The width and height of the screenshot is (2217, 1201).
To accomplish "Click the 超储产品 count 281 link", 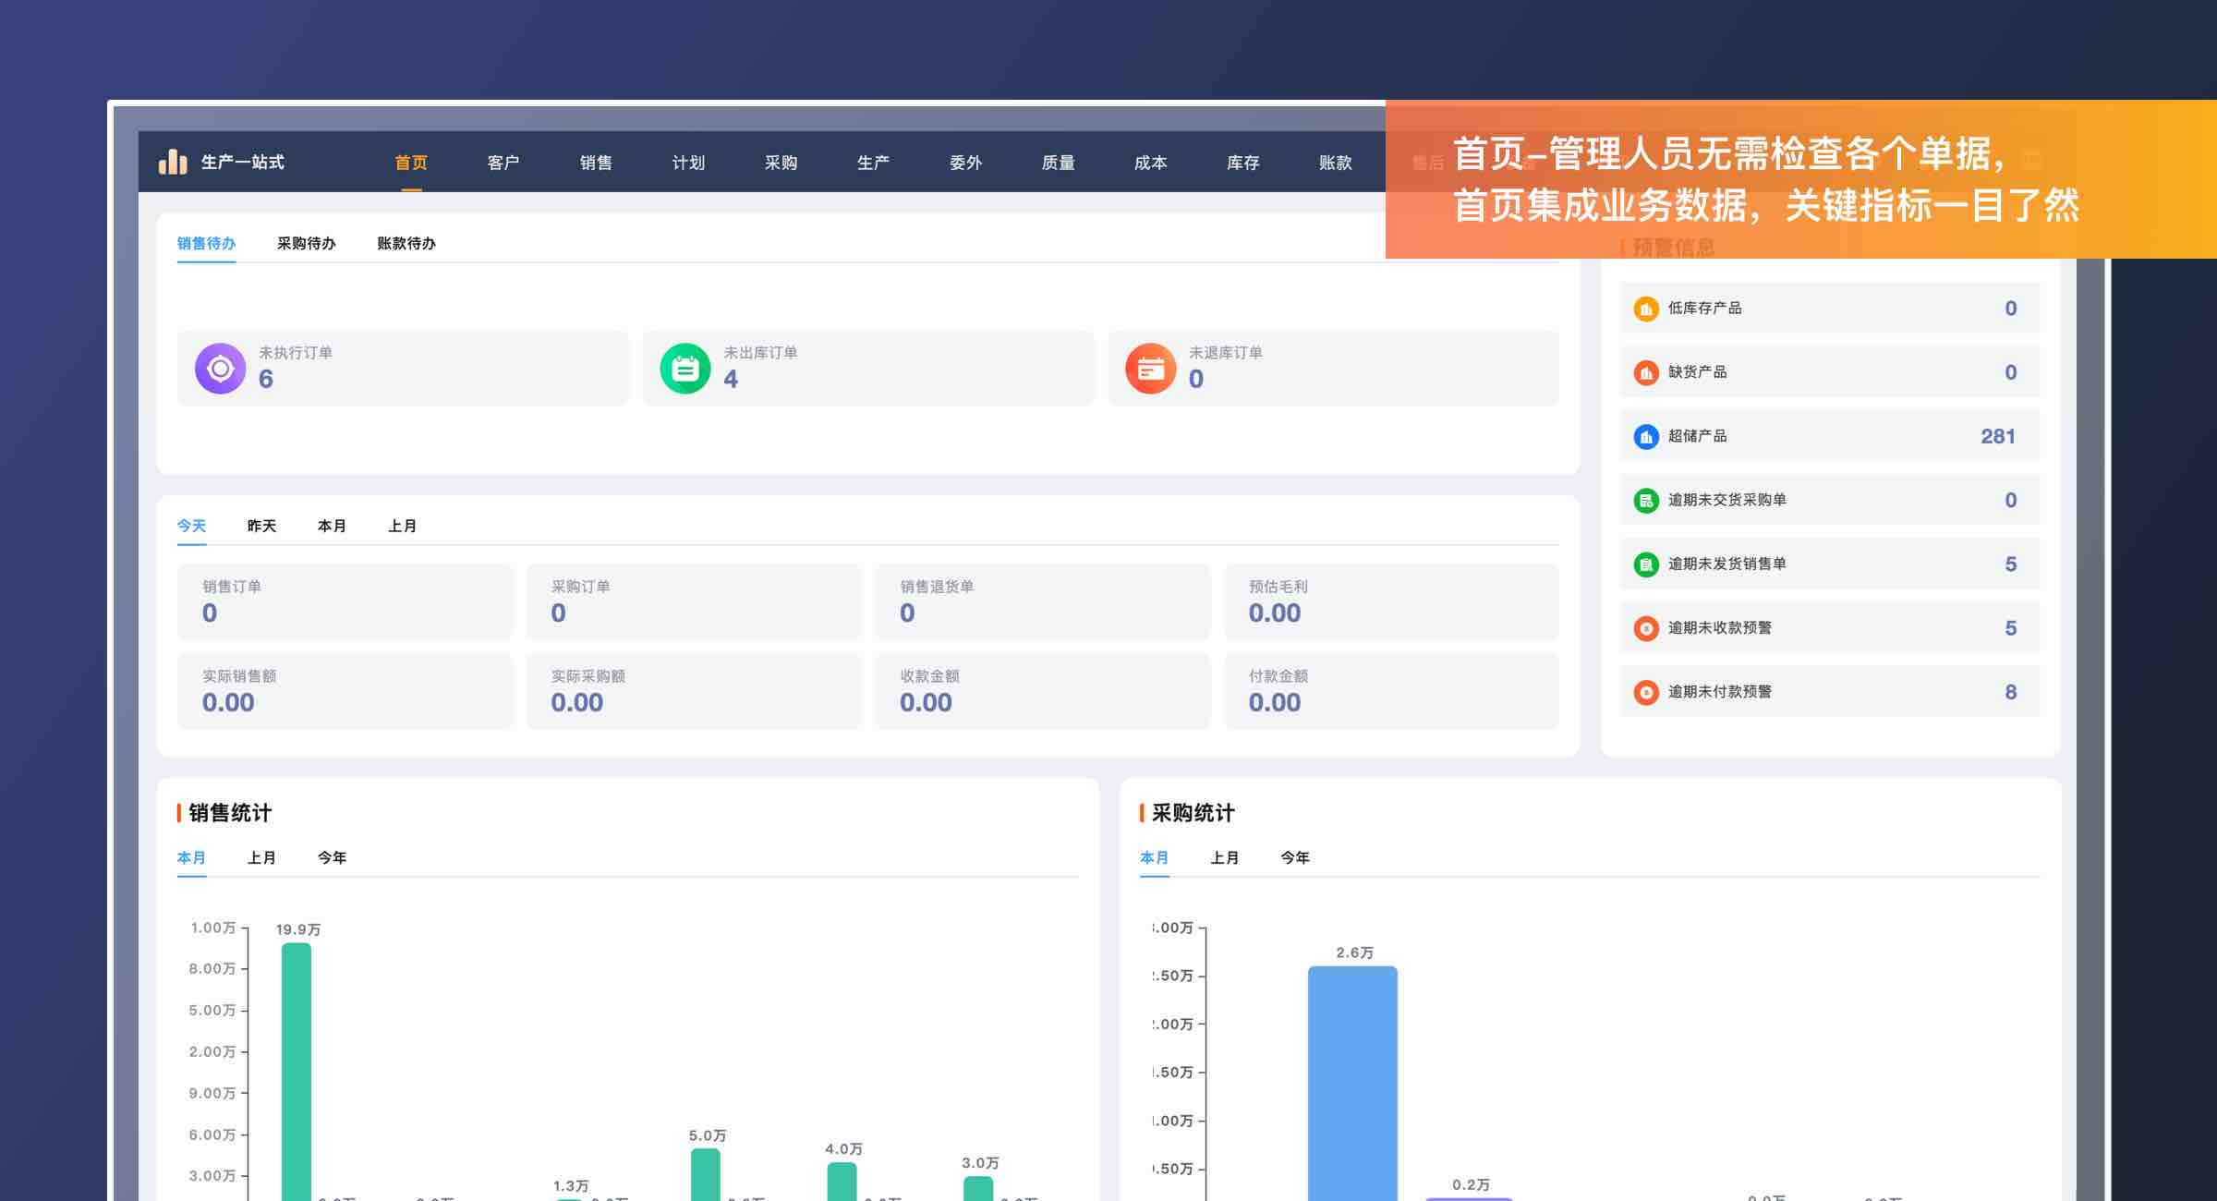I will coord(1997,436).
